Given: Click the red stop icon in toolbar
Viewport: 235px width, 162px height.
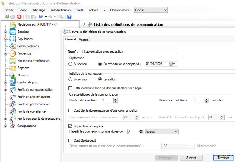Looking at the screenshot, I should 19,17.
